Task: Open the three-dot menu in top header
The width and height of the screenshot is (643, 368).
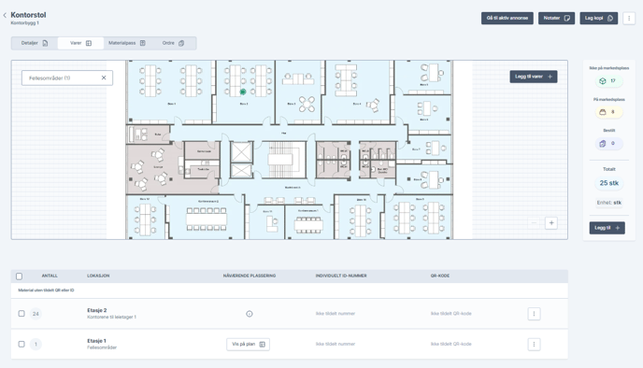Action: click(629, 18)
